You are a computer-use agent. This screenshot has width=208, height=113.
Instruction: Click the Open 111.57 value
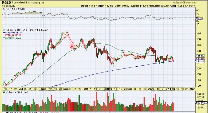coord(89,6)
